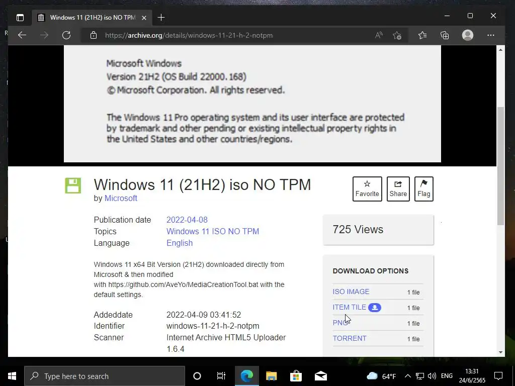
Task: Download the ISO IMAGE file
Action: click(351, 292)
